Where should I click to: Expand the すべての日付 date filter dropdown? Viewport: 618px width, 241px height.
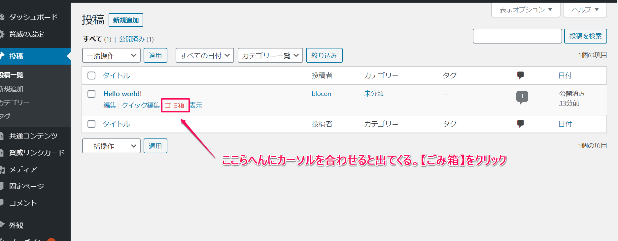[205, 55]
